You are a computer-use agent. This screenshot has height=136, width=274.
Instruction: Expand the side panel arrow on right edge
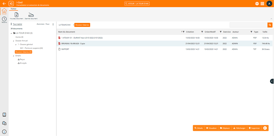coord(272,81)
